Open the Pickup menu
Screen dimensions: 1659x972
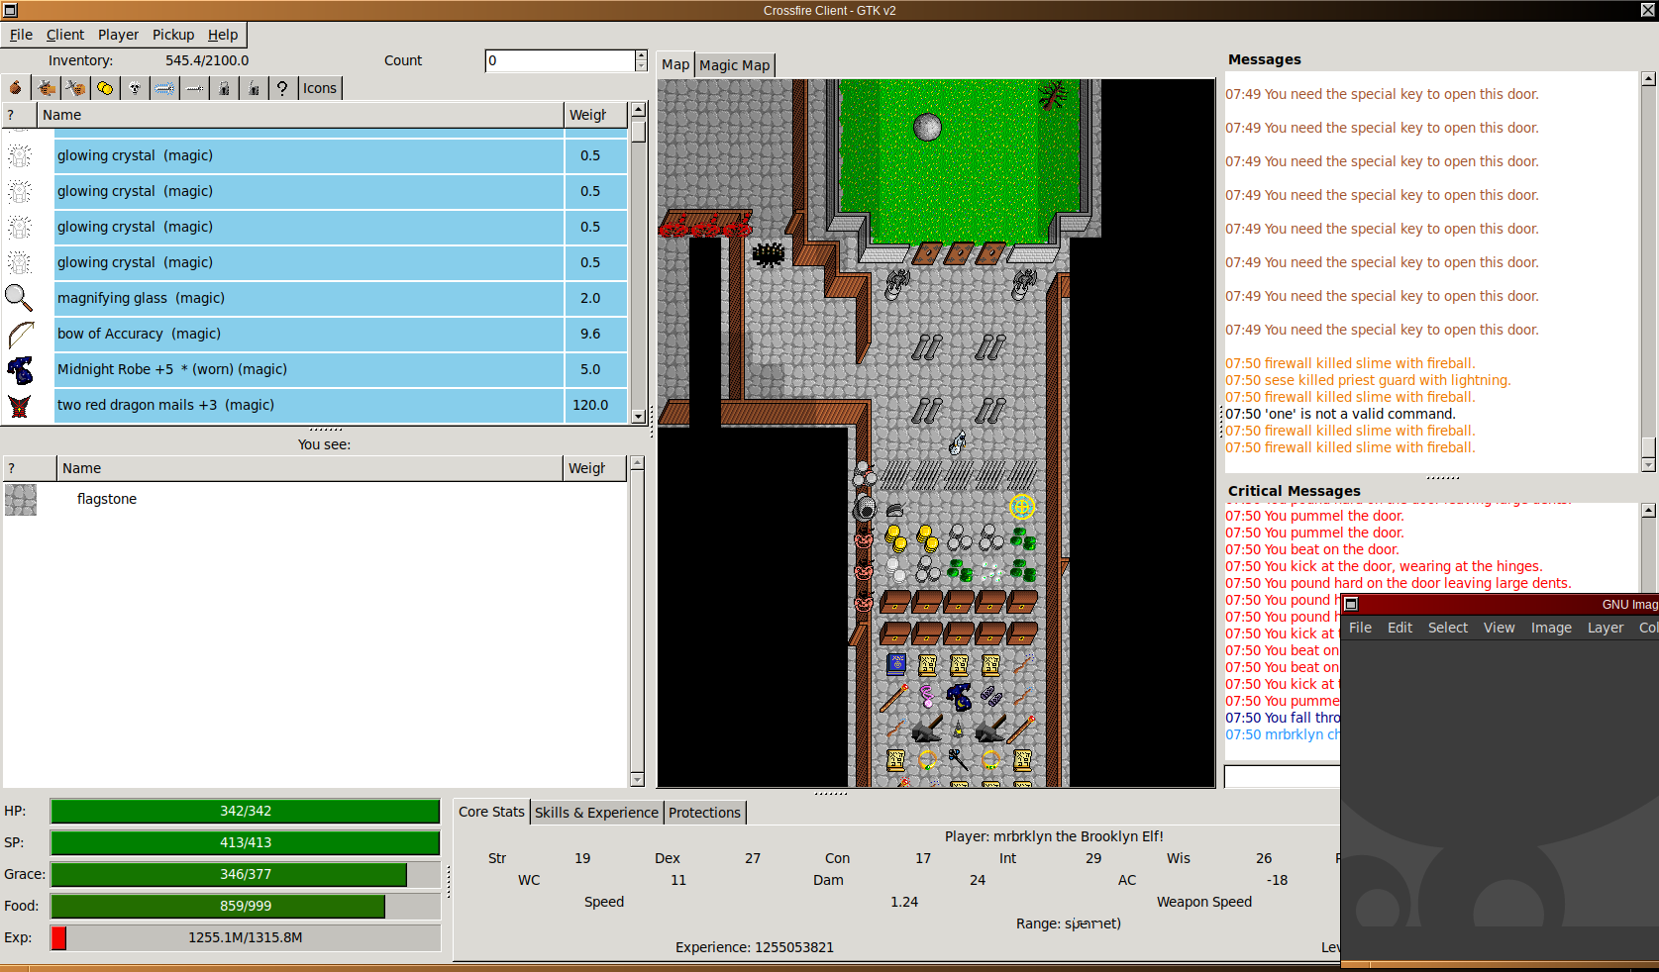pyautogui.click(x=173, y=35)
